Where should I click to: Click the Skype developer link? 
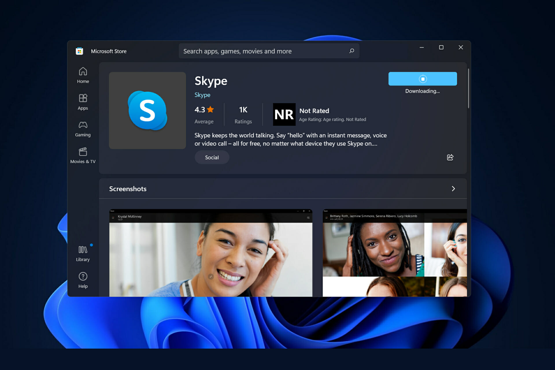click(x=202, y=95)
